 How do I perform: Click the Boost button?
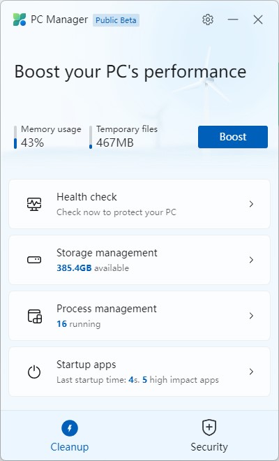[233, 137]
